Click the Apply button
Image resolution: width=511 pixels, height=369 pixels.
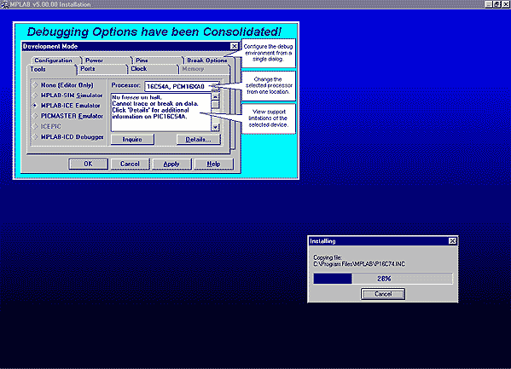tap(171, 164)
